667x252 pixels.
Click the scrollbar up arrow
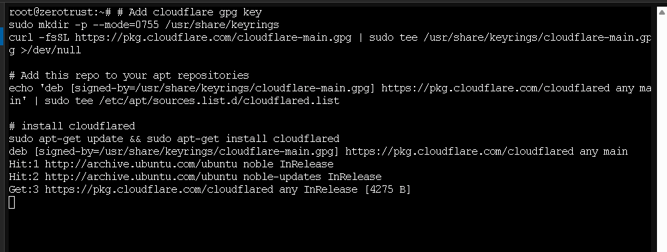click(x=662, y=12)
